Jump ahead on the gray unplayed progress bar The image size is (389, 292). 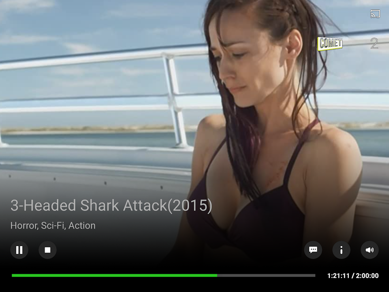pyautogui.click(x=266, y=275)
